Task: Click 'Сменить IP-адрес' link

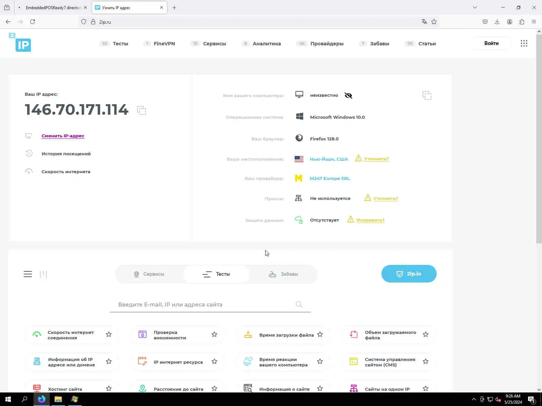Action: coord(63,136)
